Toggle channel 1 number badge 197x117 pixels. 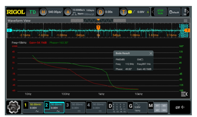pos(25,105)
